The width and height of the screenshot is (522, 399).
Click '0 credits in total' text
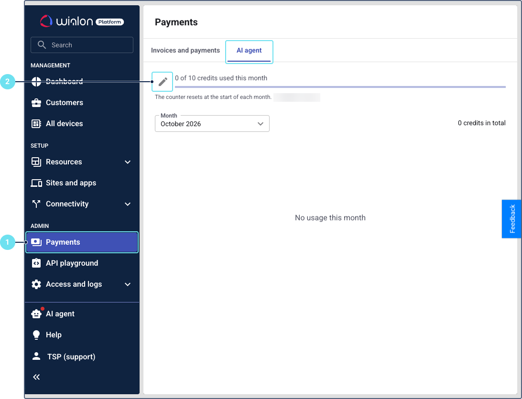(x=482, y=123)
